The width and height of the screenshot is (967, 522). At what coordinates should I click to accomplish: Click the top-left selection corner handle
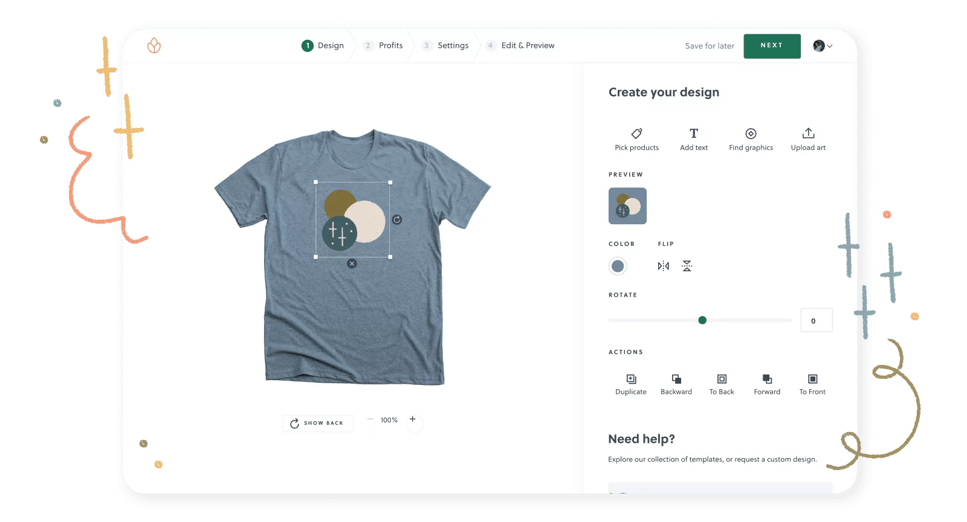(x=315, y=182)
